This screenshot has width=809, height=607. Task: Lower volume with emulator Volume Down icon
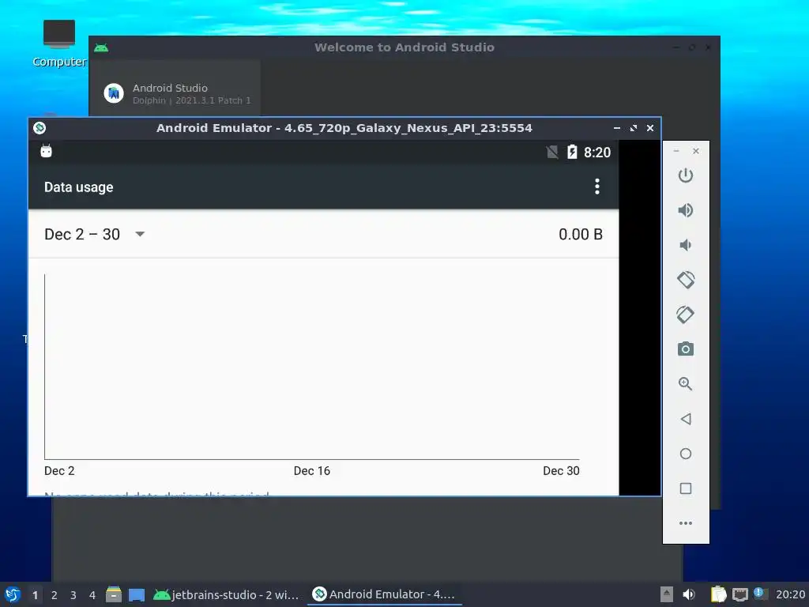pyautogui.click(x=685, y=245)
